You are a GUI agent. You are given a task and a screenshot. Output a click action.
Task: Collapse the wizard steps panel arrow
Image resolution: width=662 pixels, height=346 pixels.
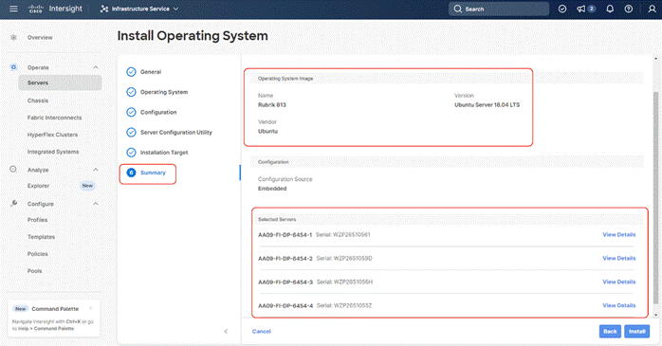[226, 331]
